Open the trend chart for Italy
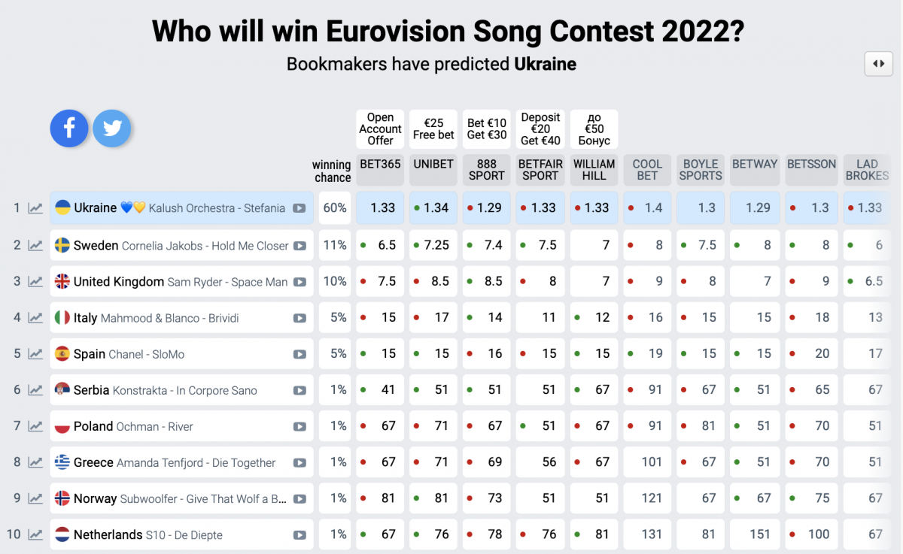Screen dimensions: 903x554 tap(35, 318)
